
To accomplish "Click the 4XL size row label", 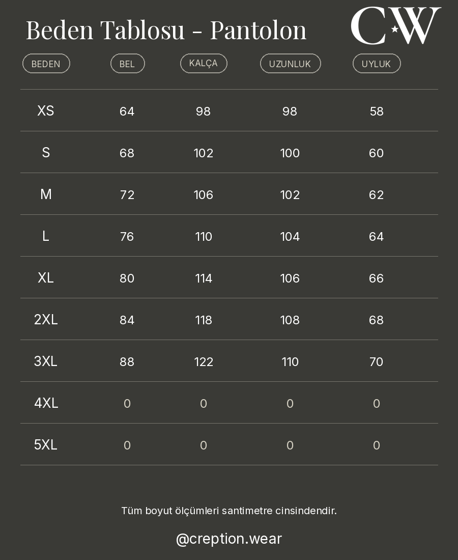I will pos(46,403).
